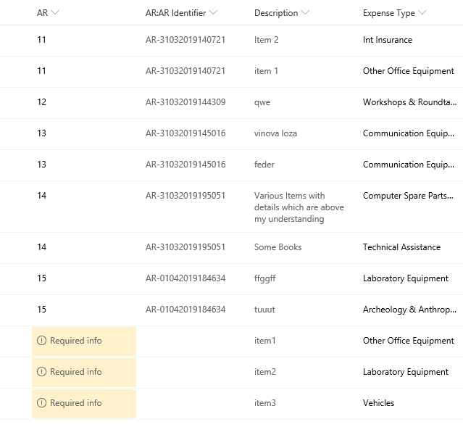Select vinova loza description cell
The image size is (463, 427).
click(275, 133)
